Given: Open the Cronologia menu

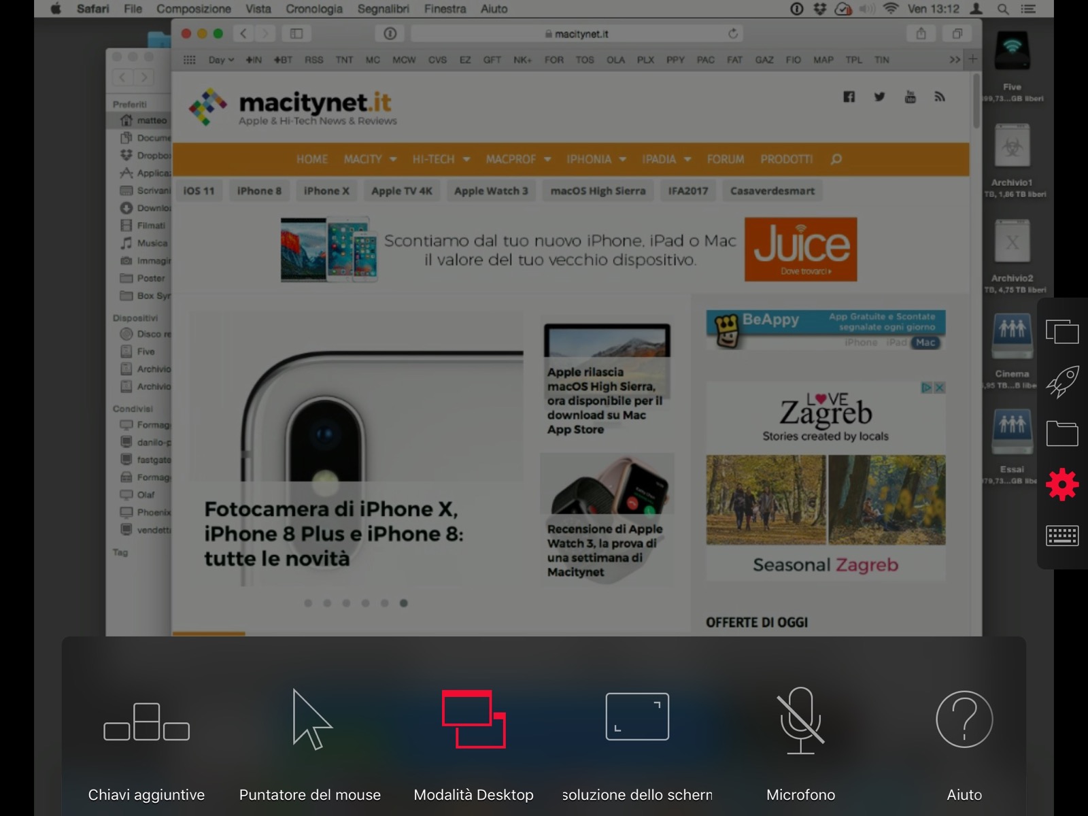Looking at the screenshot, I should (314, 9).
